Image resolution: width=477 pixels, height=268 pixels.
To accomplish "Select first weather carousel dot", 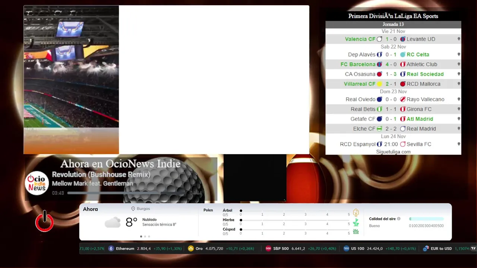I will [x=141, y=236].
